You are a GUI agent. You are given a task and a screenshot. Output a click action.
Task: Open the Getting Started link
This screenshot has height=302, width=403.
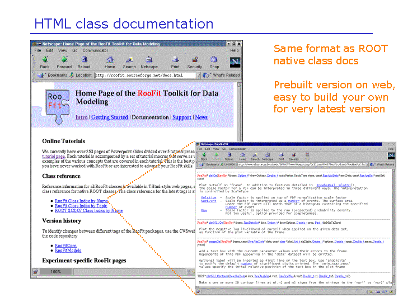point(110,117)
